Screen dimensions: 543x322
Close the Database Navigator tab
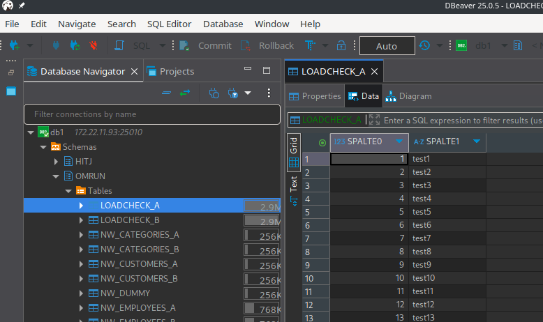coord(135,72)
